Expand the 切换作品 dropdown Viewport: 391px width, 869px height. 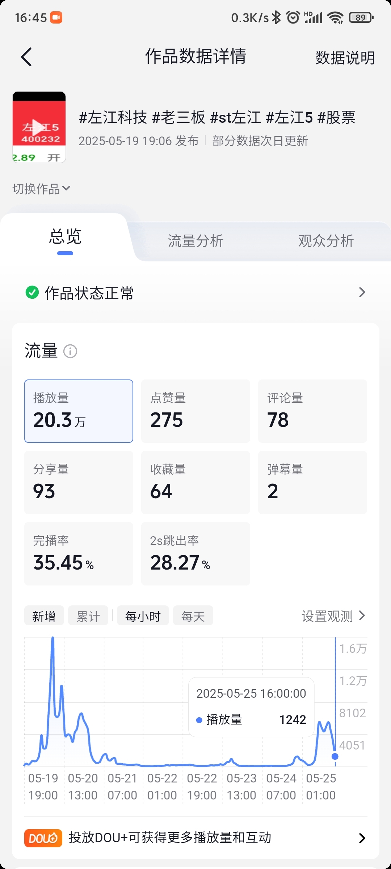[41, 189]
